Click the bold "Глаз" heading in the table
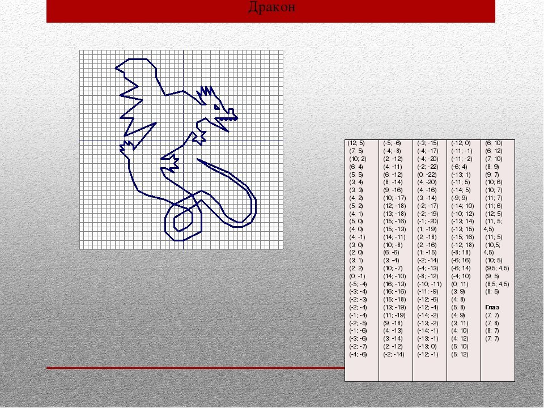The width and height of the screenshot is (544, 408). pos(492,307)
